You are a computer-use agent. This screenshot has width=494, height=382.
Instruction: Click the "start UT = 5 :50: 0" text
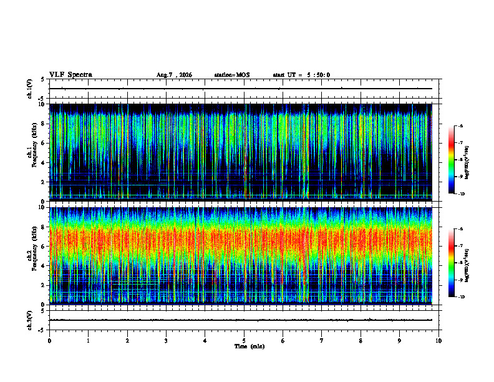[x=301, y=75]
